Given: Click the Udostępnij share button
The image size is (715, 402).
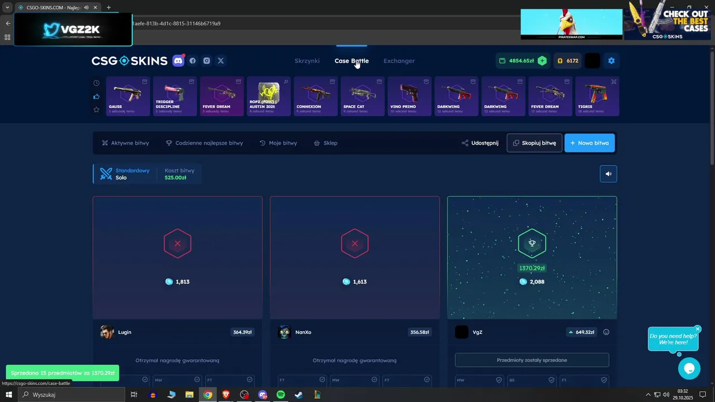Looking at the screenshot, I should pos(480,143).
